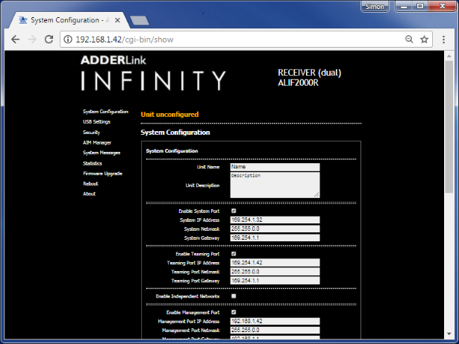This screenshot has height=344, width=459.
Task: Click the vertical scrollbar thumb
Action: [x=449, y=127]
